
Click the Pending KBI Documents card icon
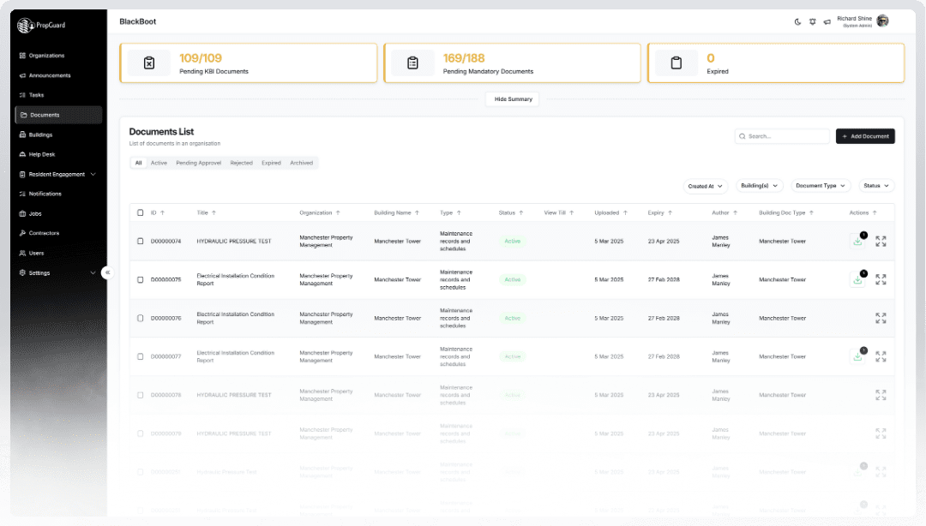coord(149,63)
